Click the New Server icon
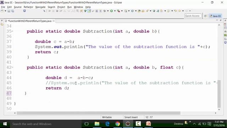Image resolution: width=227 pixels, height=128 pixels. [x=126, y=11]
